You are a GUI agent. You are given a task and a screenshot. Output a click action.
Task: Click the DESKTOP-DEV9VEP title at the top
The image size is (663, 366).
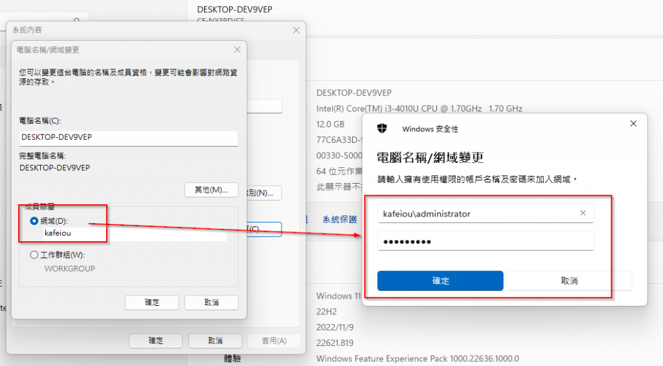pyautogui.click(x=234, y=9)
